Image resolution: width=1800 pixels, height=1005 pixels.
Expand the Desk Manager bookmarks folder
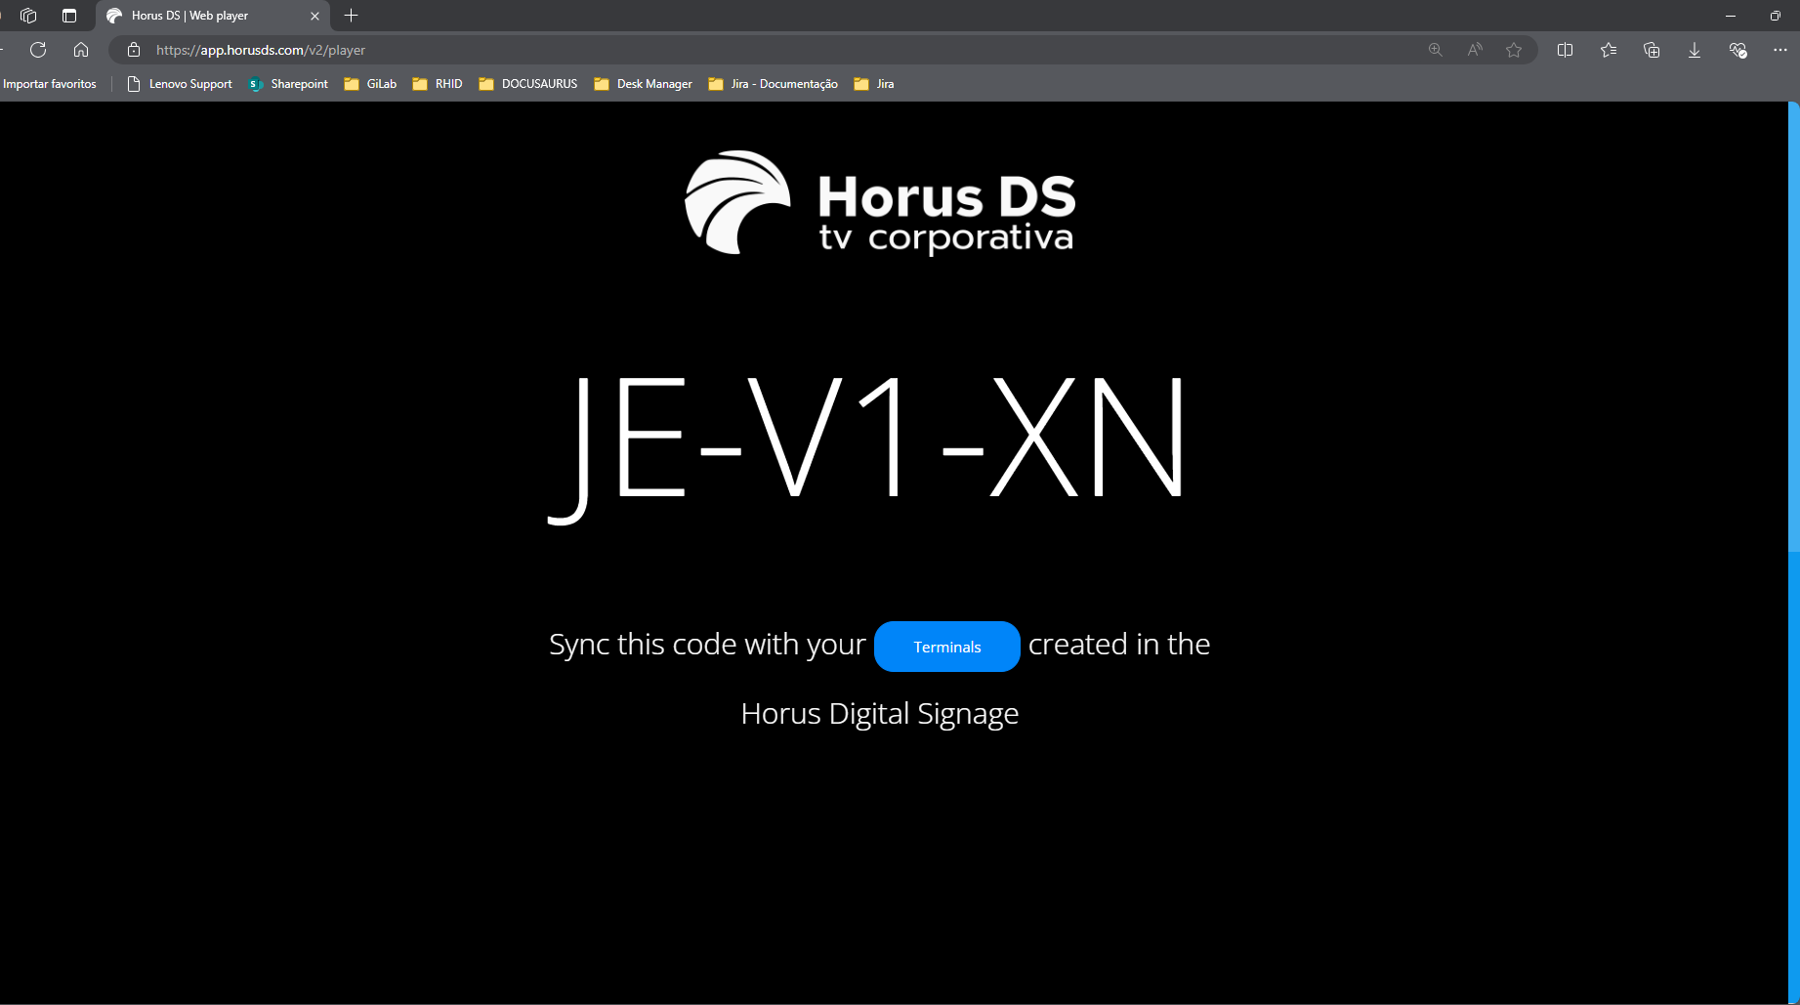644,84
